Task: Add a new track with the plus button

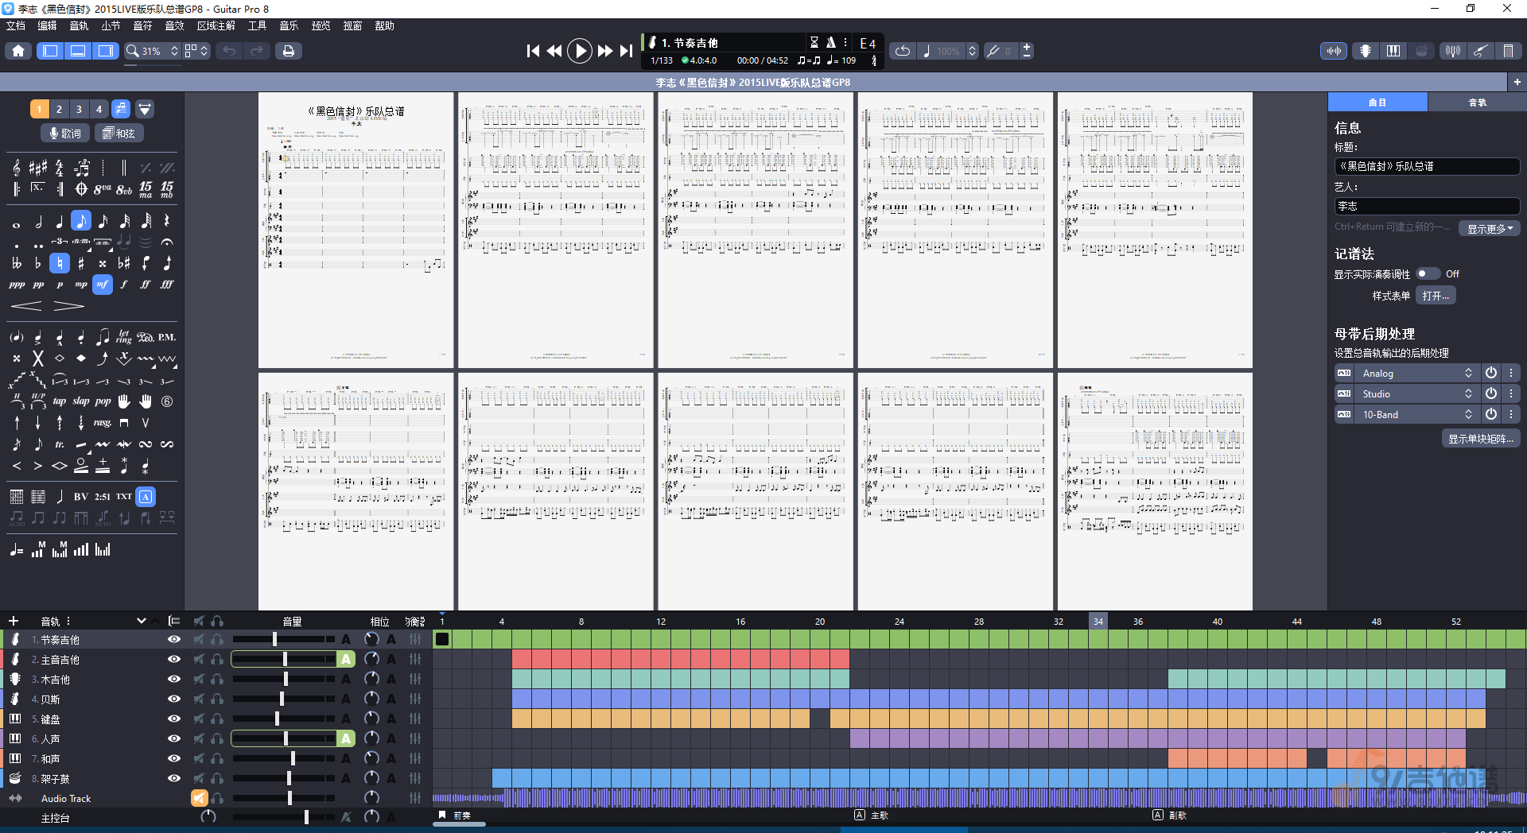Action: click(x=14, y=621)
